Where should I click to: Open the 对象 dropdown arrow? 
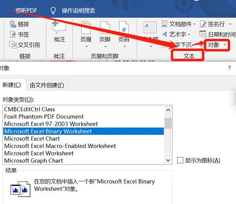pos(225,45)
